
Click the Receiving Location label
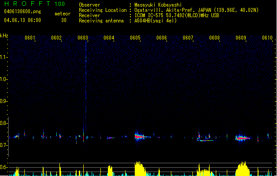pos(103,10)
